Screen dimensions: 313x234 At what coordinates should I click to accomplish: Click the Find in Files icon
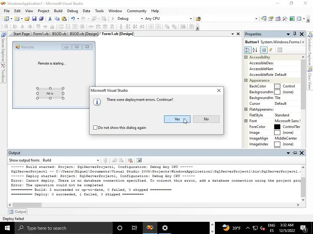tap(198, 19)
